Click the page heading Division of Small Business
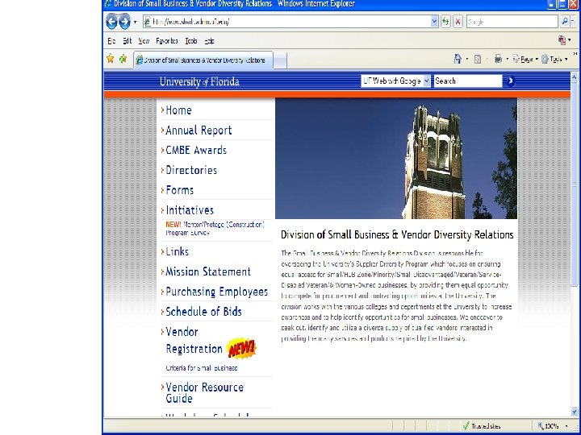The height and width of the screenshot is (435, 581). click(397, 235)
